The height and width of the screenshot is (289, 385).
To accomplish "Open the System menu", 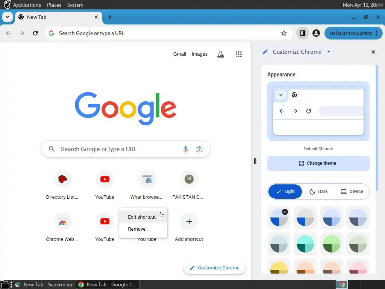I will 75,5.
